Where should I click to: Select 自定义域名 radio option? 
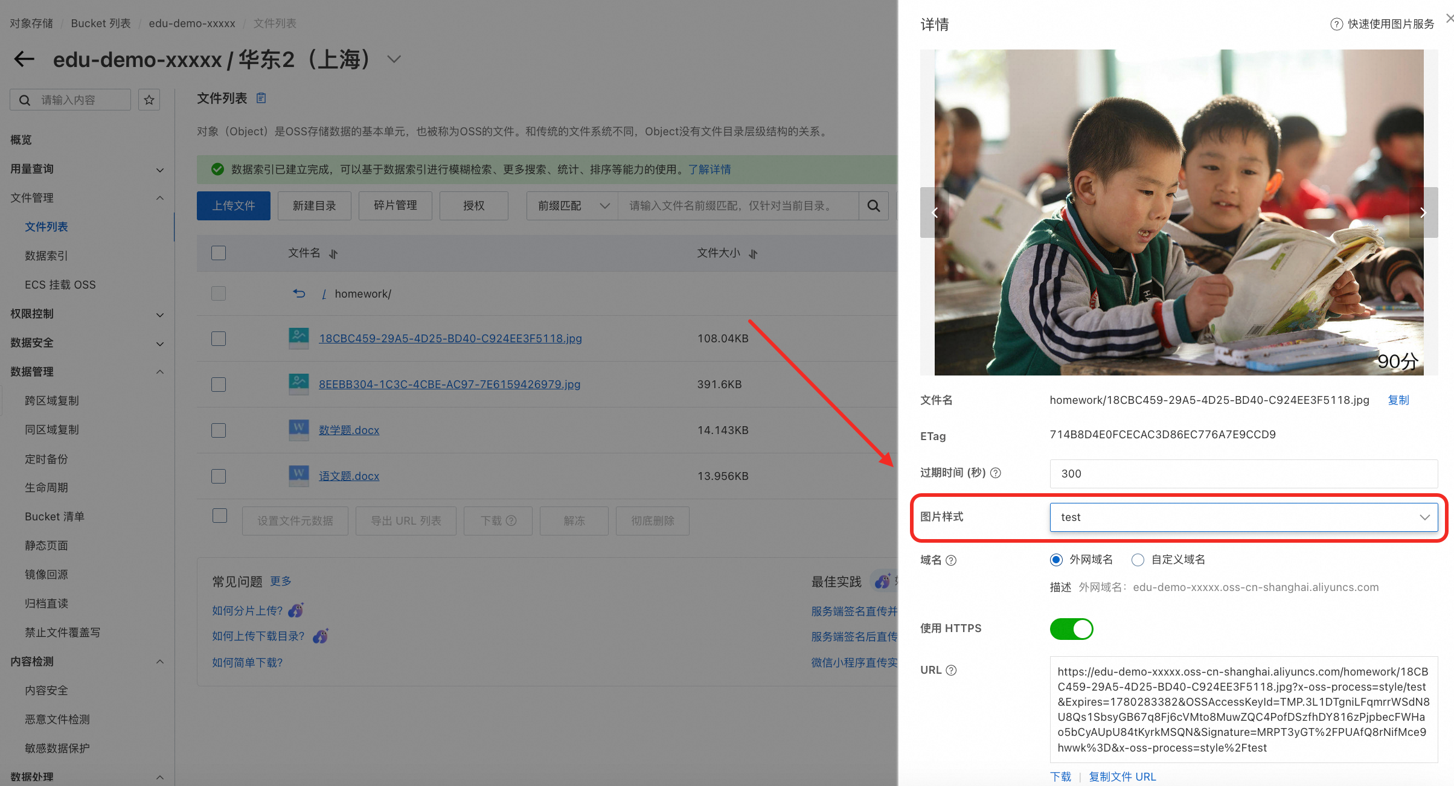1138,560
